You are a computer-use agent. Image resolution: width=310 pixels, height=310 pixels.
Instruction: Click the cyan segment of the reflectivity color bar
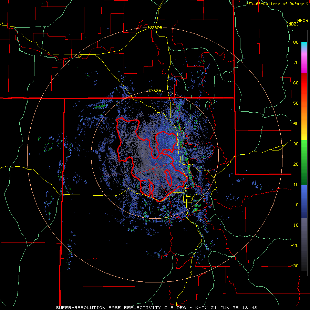[304, 45]
